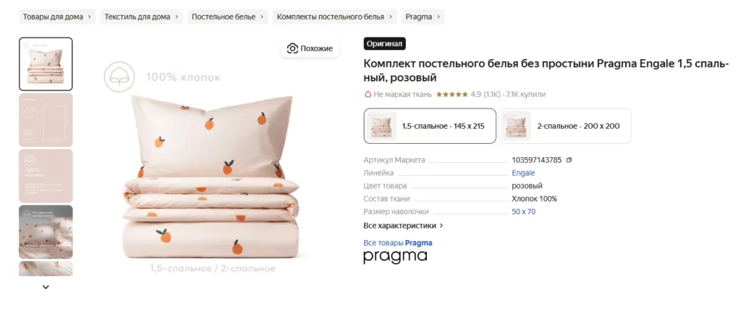Copy the Market article number icon

pos(569,160)
